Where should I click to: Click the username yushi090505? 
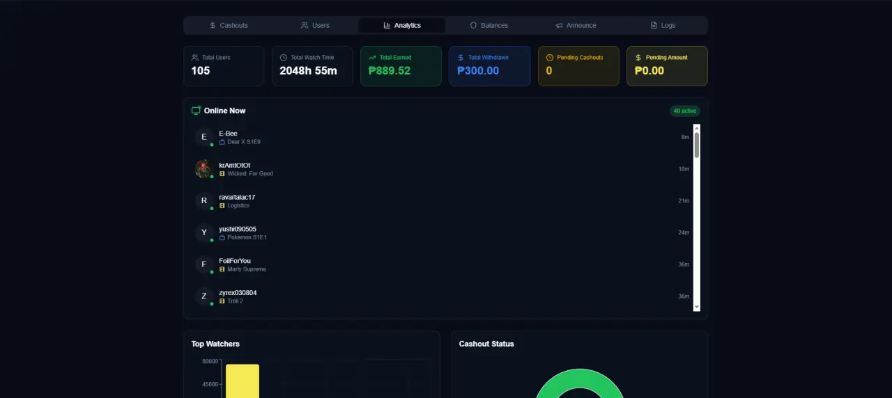pyautogui.click(x=238, y=229)
